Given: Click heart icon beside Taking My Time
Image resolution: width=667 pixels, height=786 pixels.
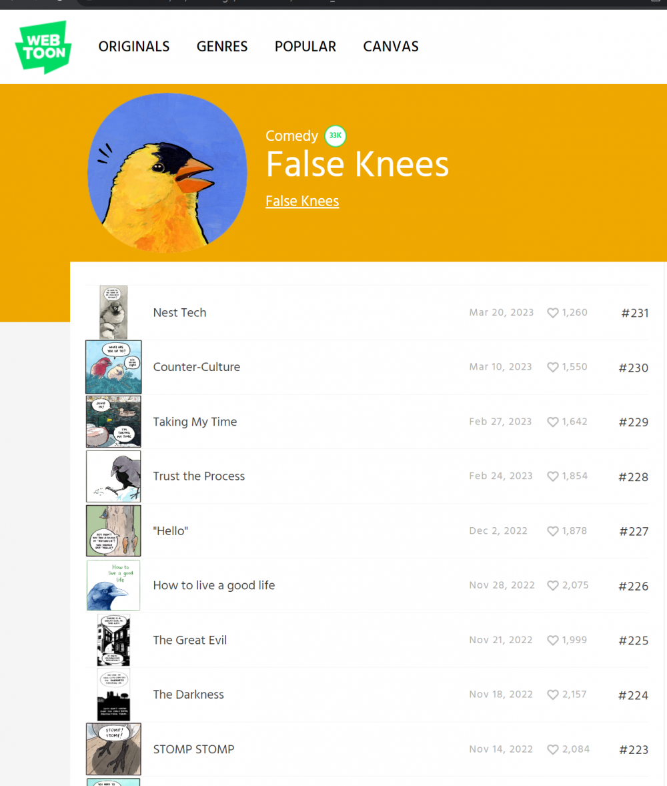Looking at the screenshot, I should (x=553, y=422).
